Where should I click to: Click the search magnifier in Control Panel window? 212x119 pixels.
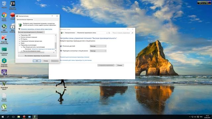[x=132, y=33]
